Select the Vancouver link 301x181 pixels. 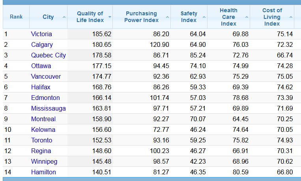click(46, 77)
